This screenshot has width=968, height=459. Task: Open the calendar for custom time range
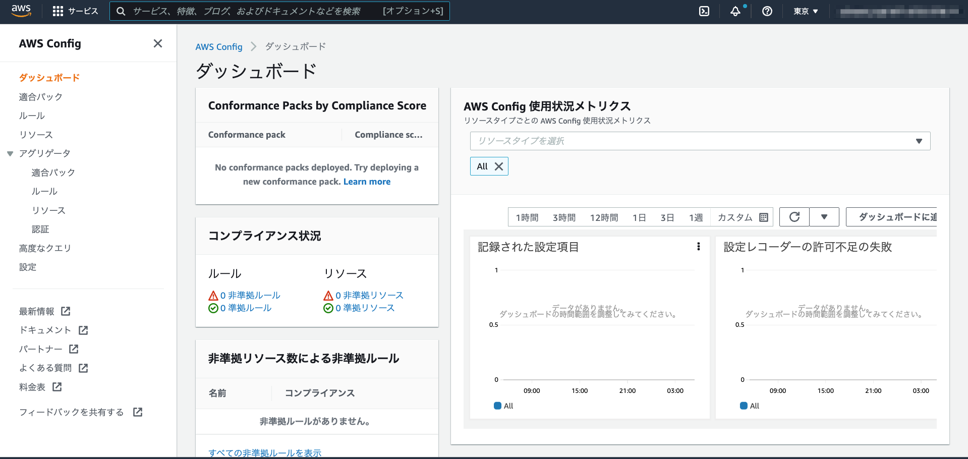[763, 217]
